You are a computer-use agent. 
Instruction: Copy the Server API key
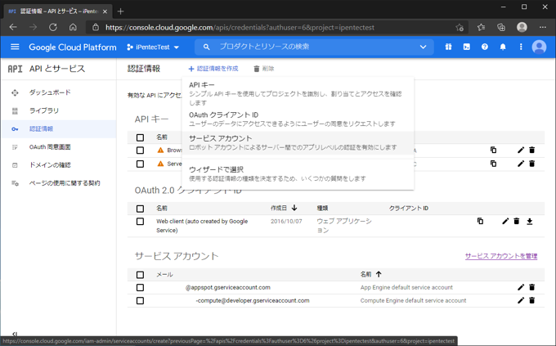click(493, 164)
